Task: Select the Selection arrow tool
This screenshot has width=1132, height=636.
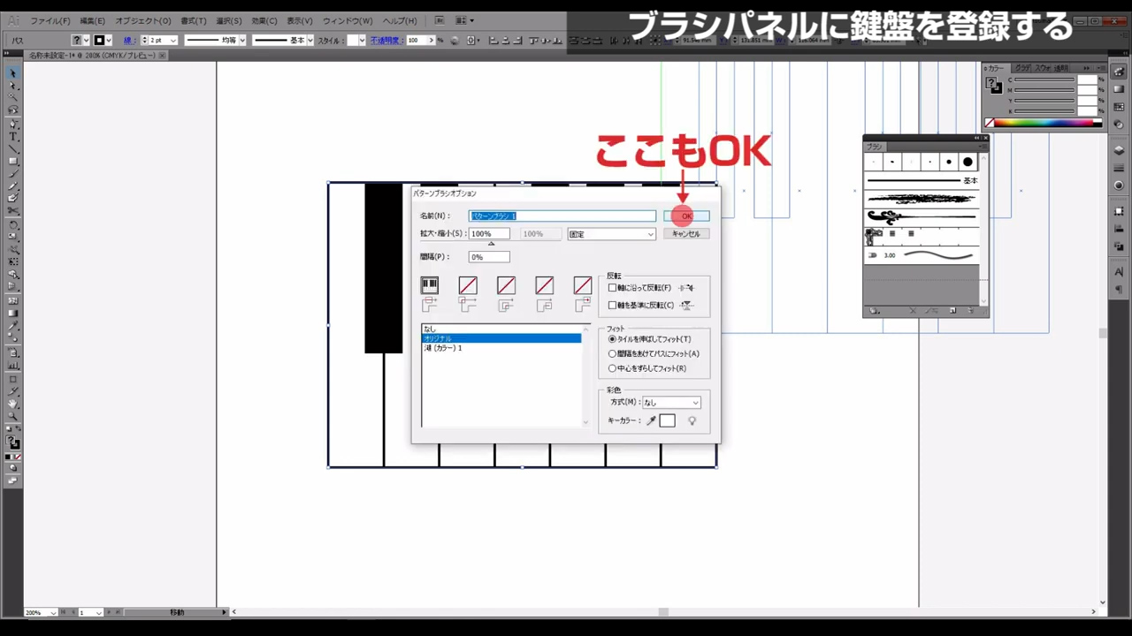Action: click(13, 73)
